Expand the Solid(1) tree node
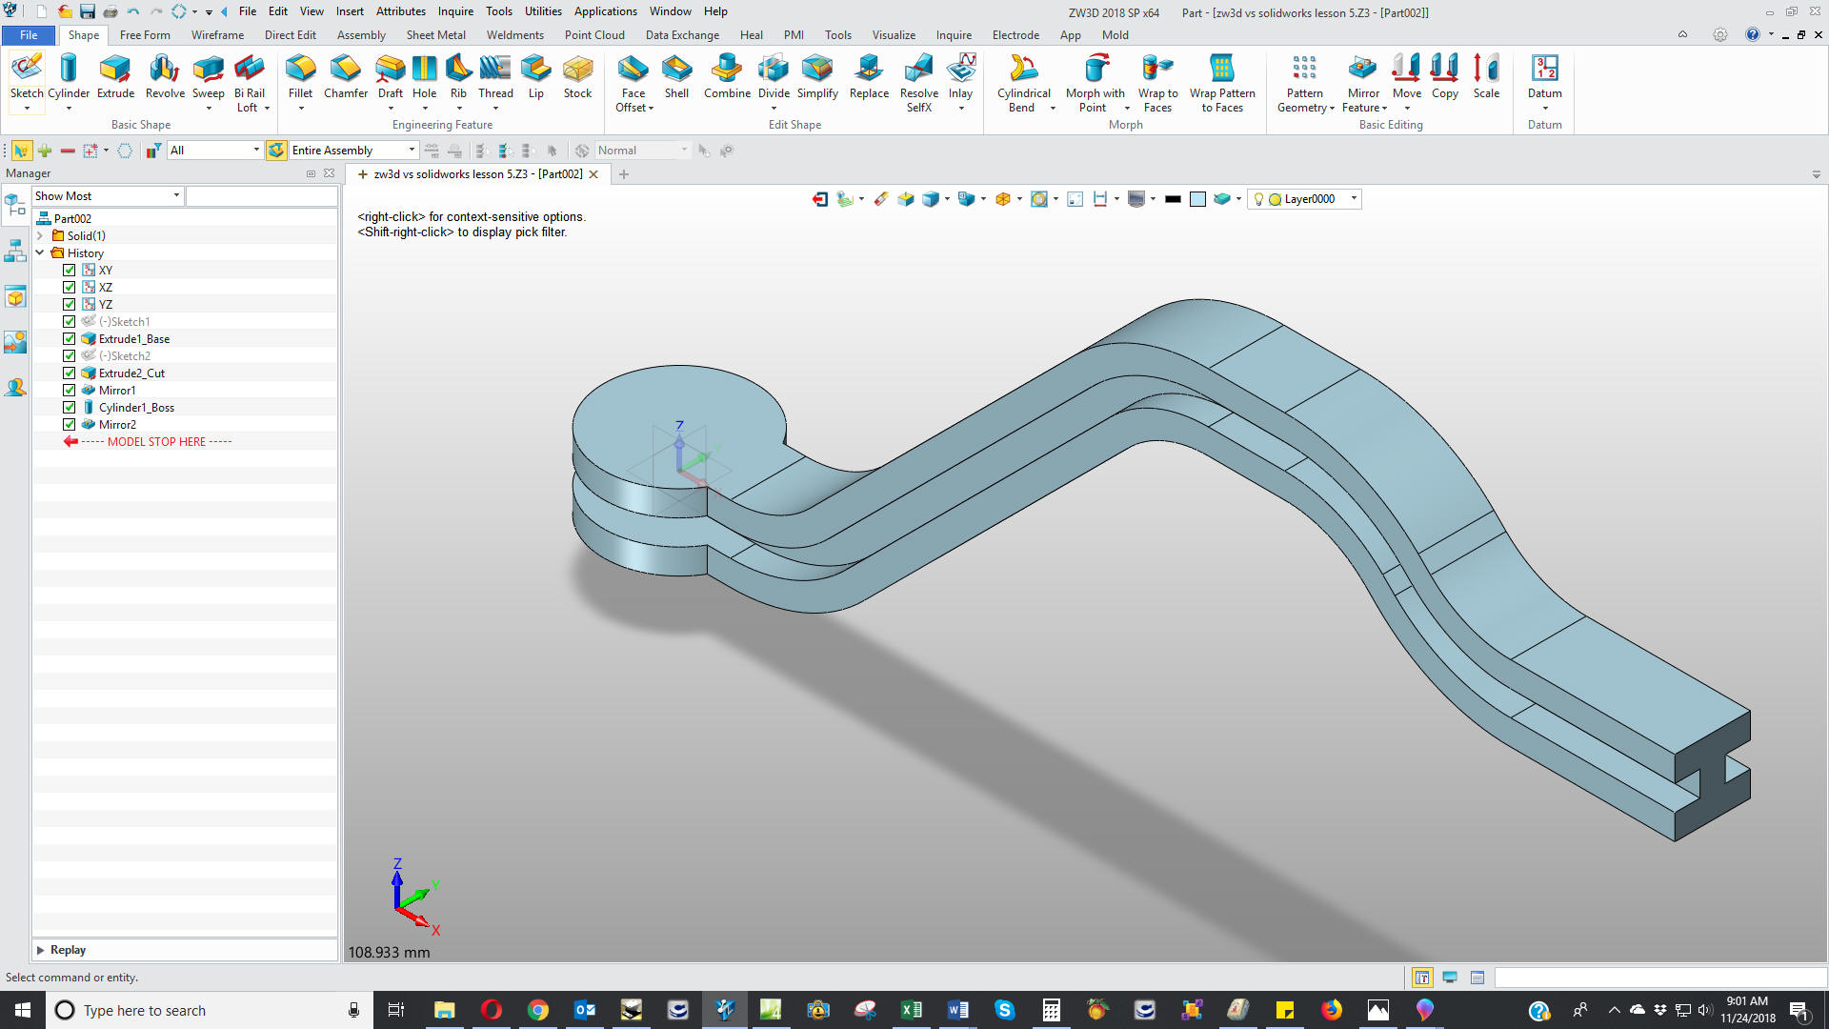This screenshot has width=1829, height=1029. (x=40, y=235)
